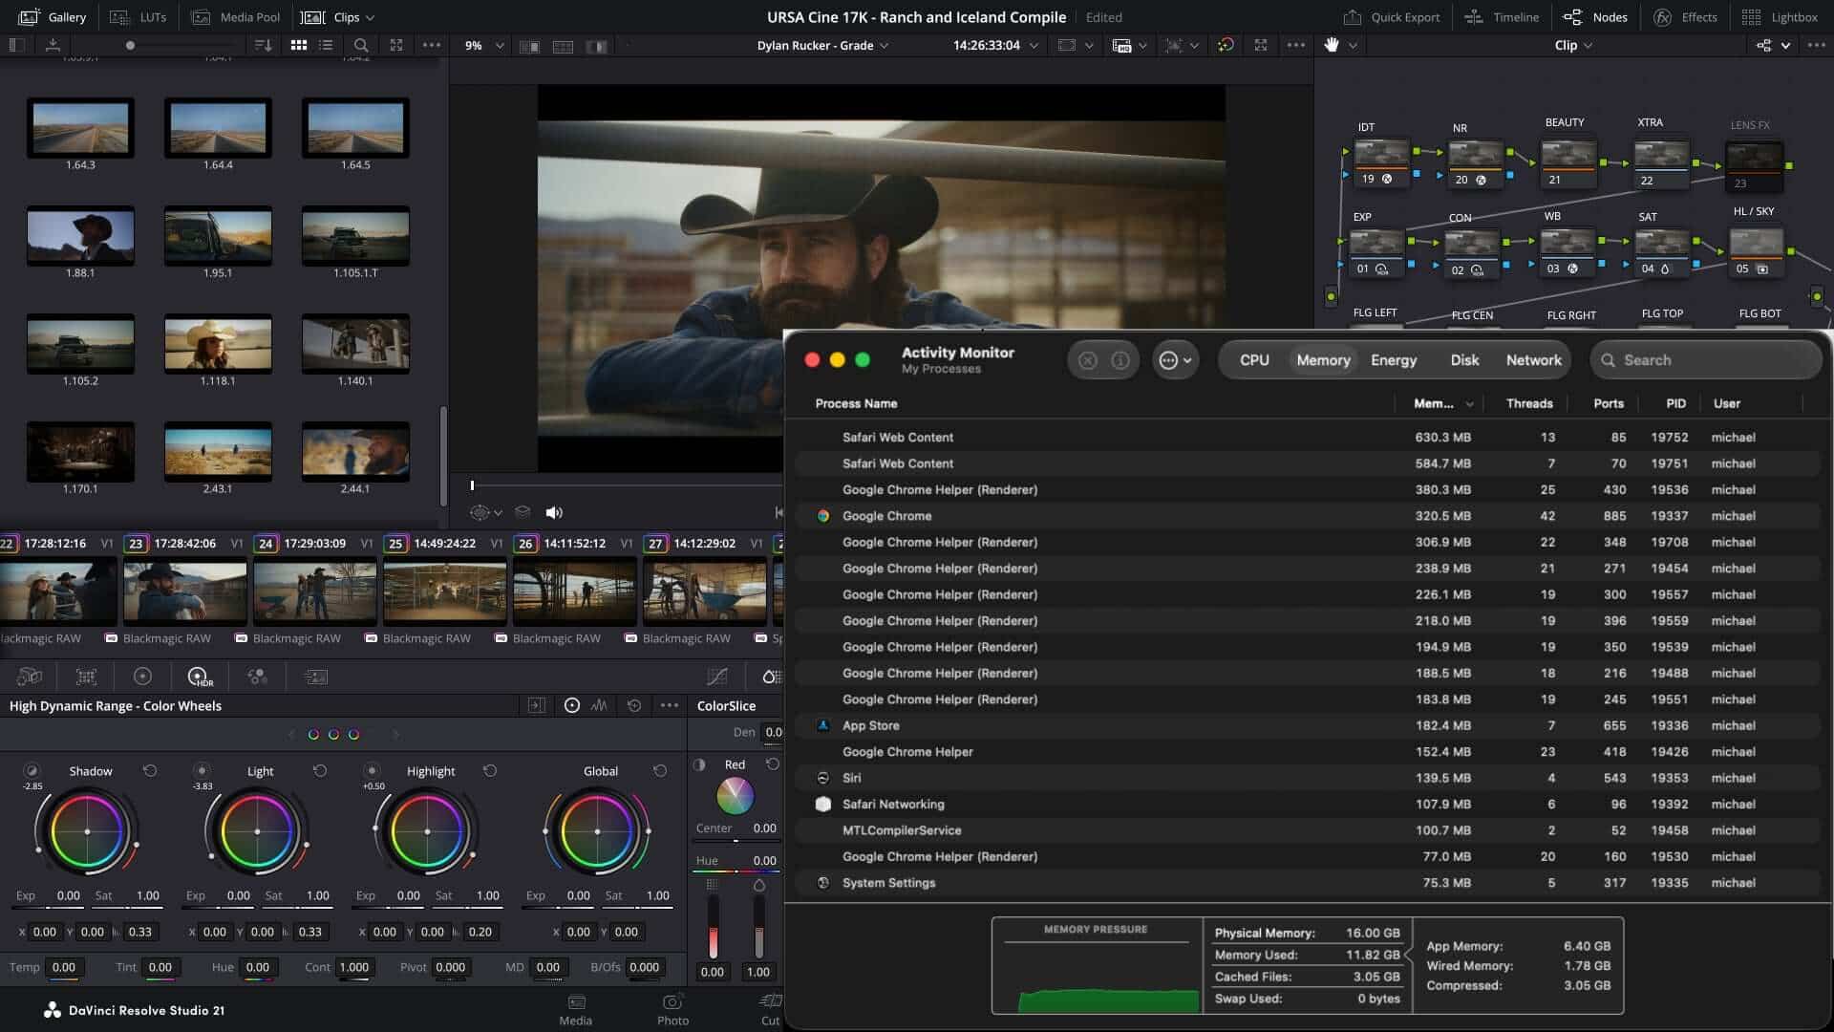Image resolution: width=1834 pixels, height=1032 pixels.
Task: Open the HDR color wheels palette icon
Action: [200, 677]
